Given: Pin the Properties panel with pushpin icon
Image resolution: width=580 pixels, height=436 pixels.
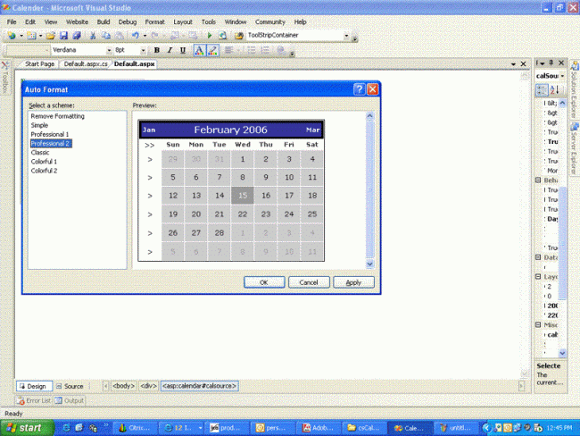Looking at the screenshot, I should pyautogui.click(x=551, y=63).
